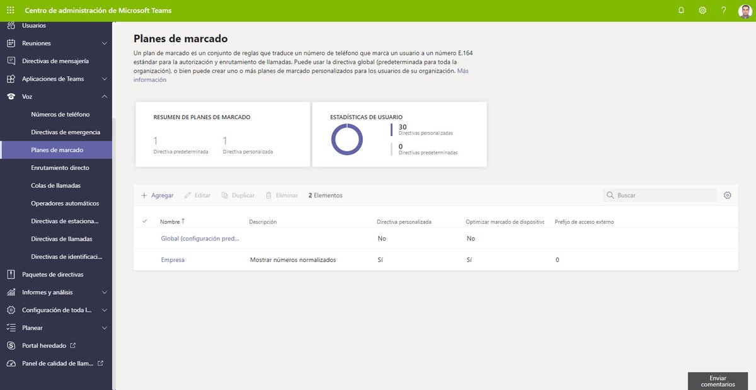Click the Planear checklist icon
Viewport: 756px width, 390px height.
pos(11,328)
